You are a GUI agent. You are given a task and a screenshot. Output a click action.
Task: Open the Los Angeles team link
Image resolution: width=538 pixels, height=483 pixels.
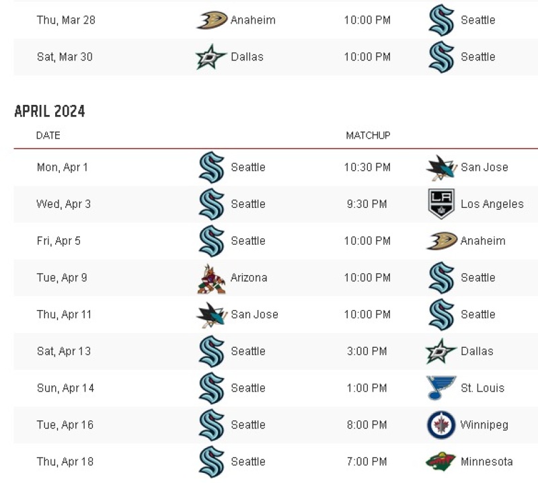click(x=492, y=204)
